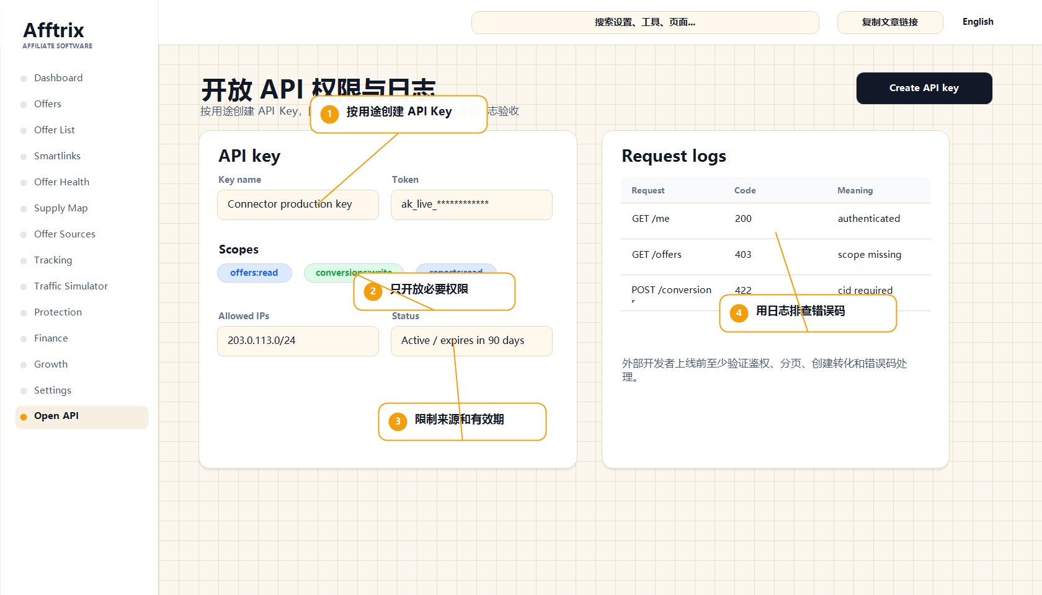
Task: Click the Token field ak_live
Action: coord(471,205)
